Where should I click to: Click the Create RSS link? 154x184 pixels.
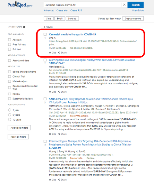pos(76,10)
